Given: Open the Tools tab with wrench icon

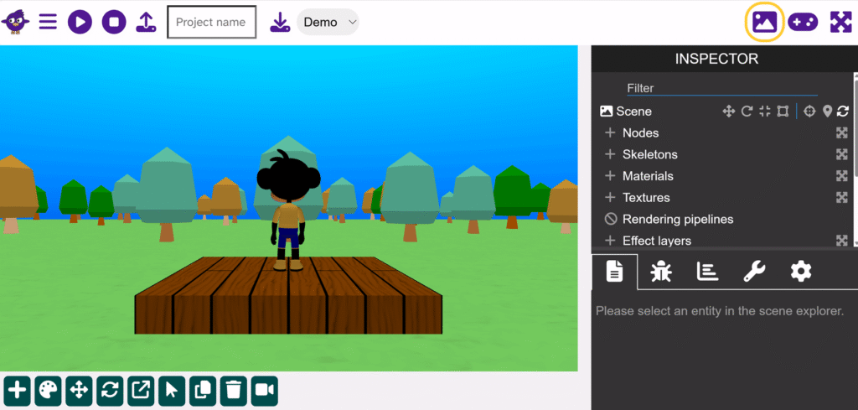Looking at the screenshot, I should click(x=754, y=271).
